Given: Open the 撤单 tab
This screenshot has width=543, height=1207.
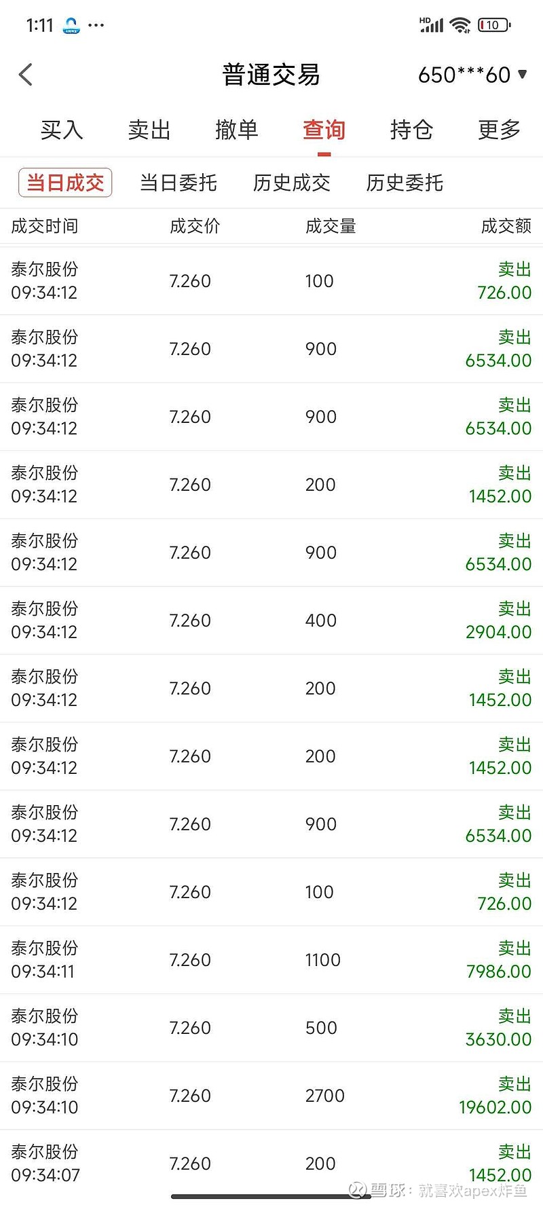Looking at the screenshot, I should pos(237,130).
